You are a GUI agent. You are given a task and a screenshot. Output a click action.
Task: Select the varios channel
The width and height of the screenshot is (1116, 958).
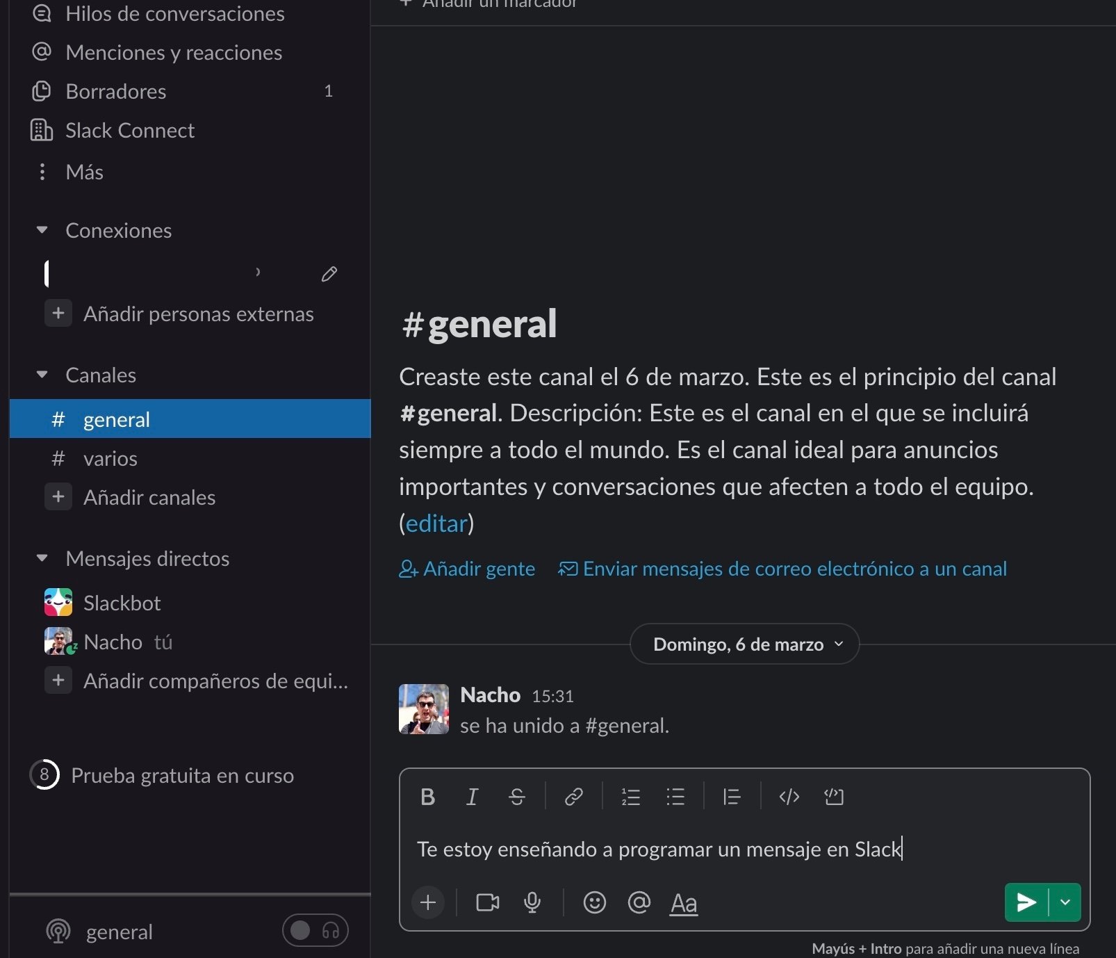coord(190,458)
